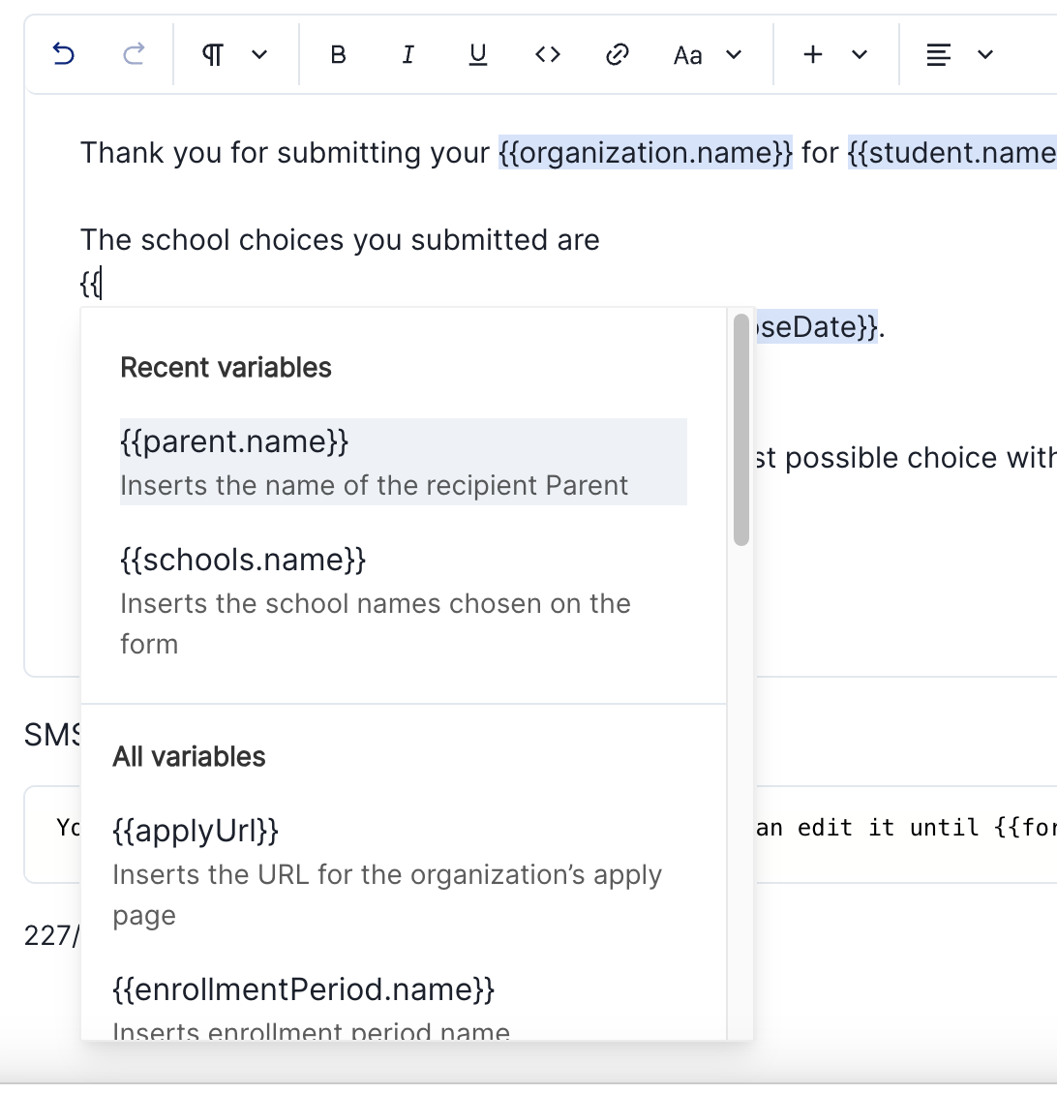Toggle underline formatting
Viewport: 1057px width, 1094px height.
click(477, 55)
